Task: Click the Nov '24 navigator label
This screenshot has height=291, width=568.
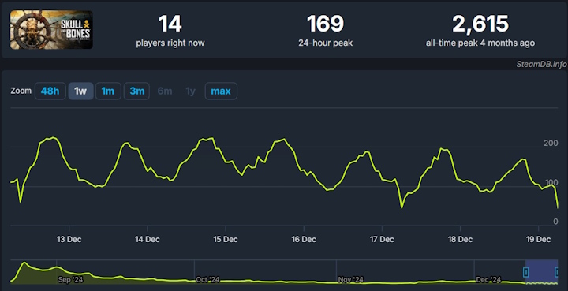Action: click(x=350, y=280)
